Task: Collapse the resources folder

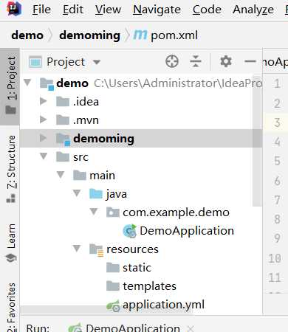Action: tap(77, 249)
